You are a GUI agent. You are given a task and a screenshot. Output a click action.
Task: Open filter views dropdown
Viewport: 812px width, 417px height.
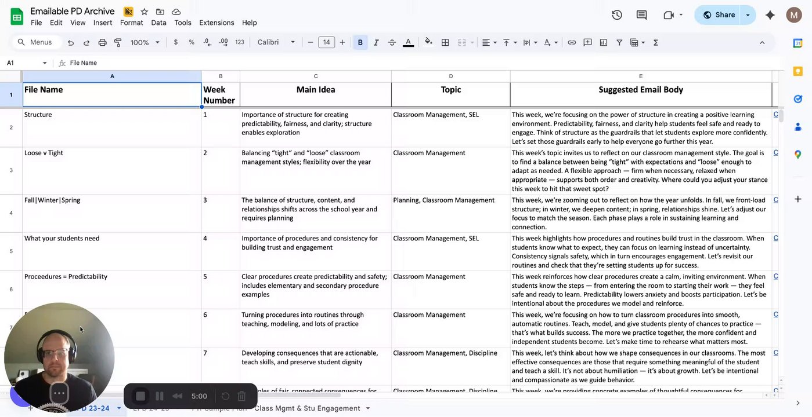637,42
